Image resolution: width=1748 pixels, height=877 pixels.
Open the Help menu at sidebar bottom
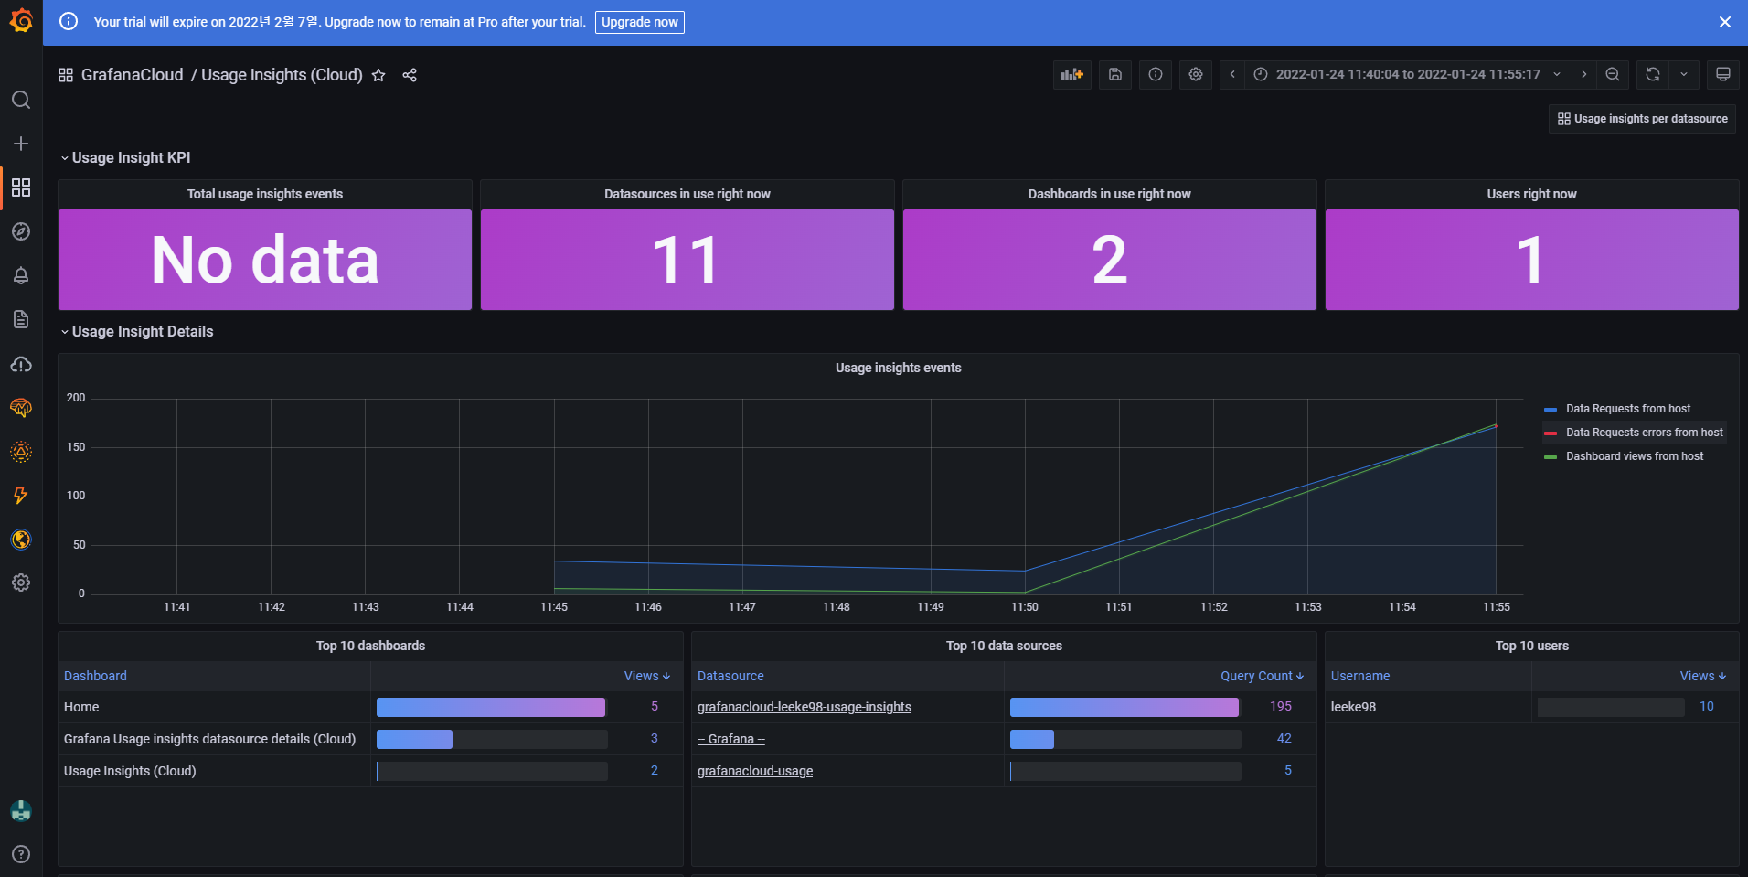[x=21, y=854]
